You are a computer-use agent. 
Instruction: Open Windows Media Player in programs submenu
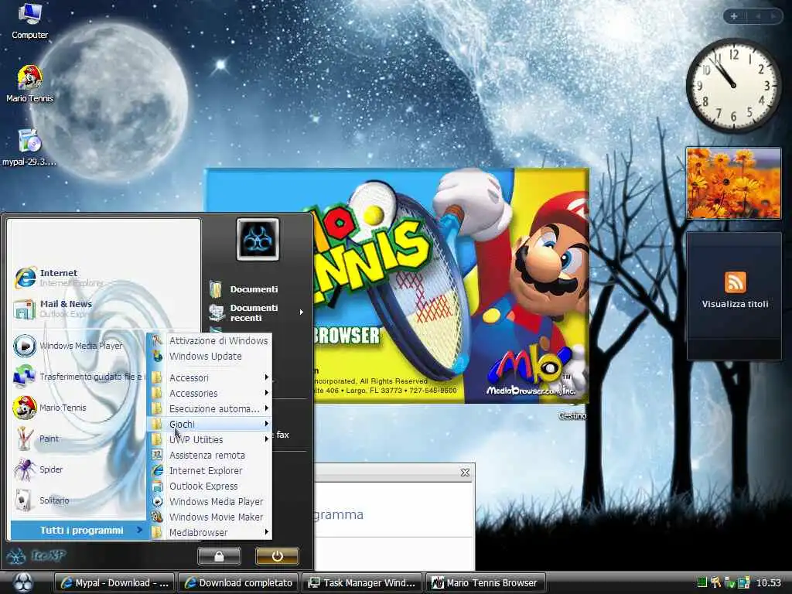pyautogui.click(x=210, y=501)
